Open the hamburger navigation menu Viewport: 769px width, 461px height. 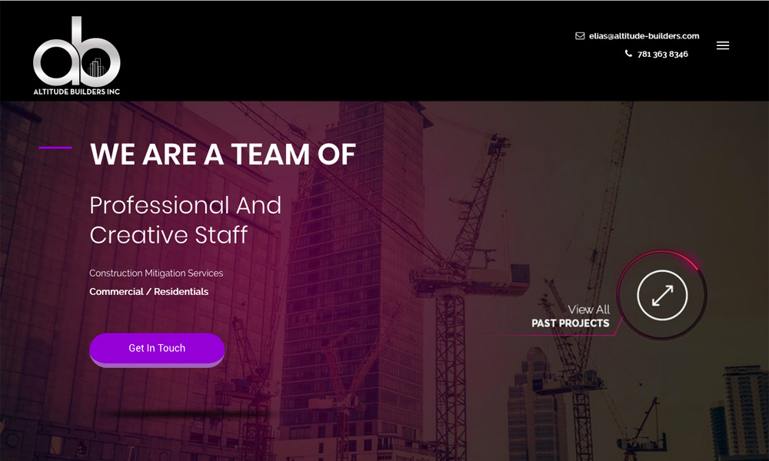(722, 45)
